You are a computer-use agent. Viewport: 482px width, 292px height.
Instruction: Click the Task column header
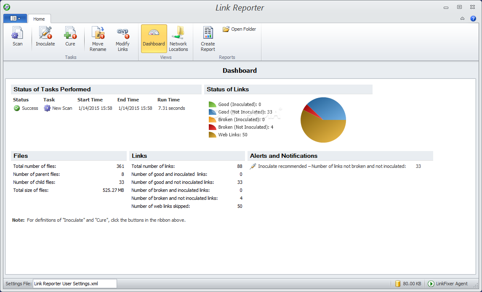[49, 100]
